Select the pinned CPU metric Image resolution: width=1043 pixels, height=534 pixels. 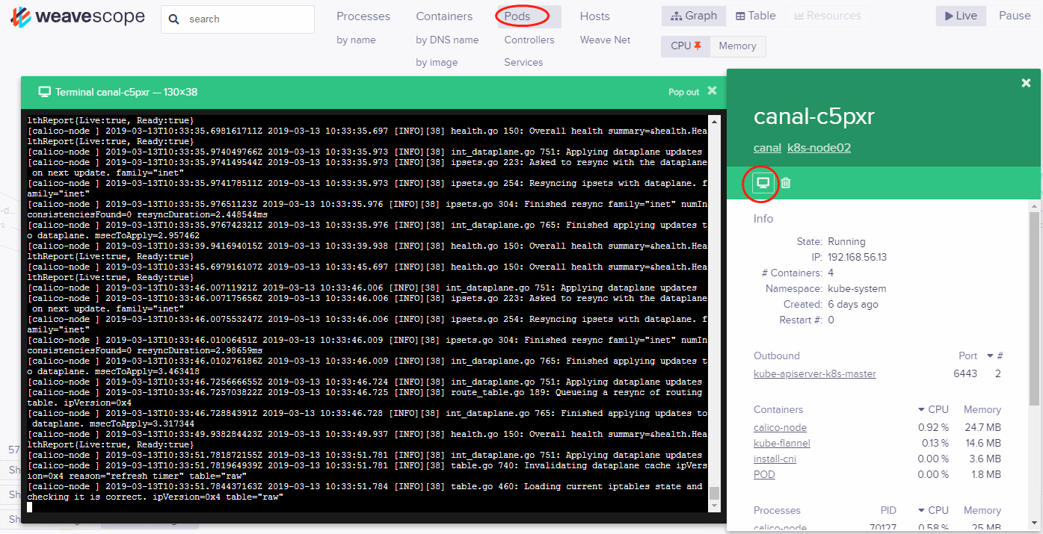pos(686,46)
